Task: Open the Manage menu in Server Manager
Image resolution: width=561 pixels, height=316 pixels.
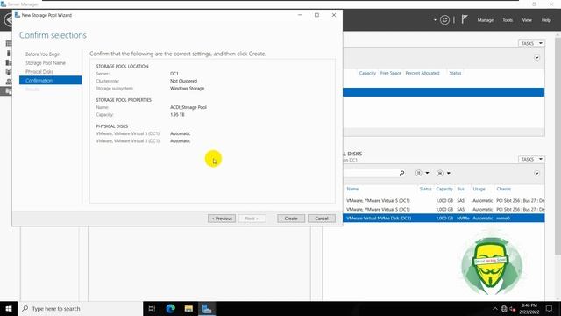Action: [x=485, y=20]
